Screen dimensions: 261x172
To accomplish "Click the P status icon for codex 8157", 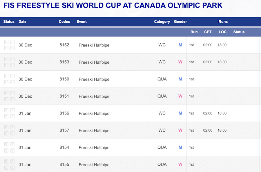I will (12, 127).
